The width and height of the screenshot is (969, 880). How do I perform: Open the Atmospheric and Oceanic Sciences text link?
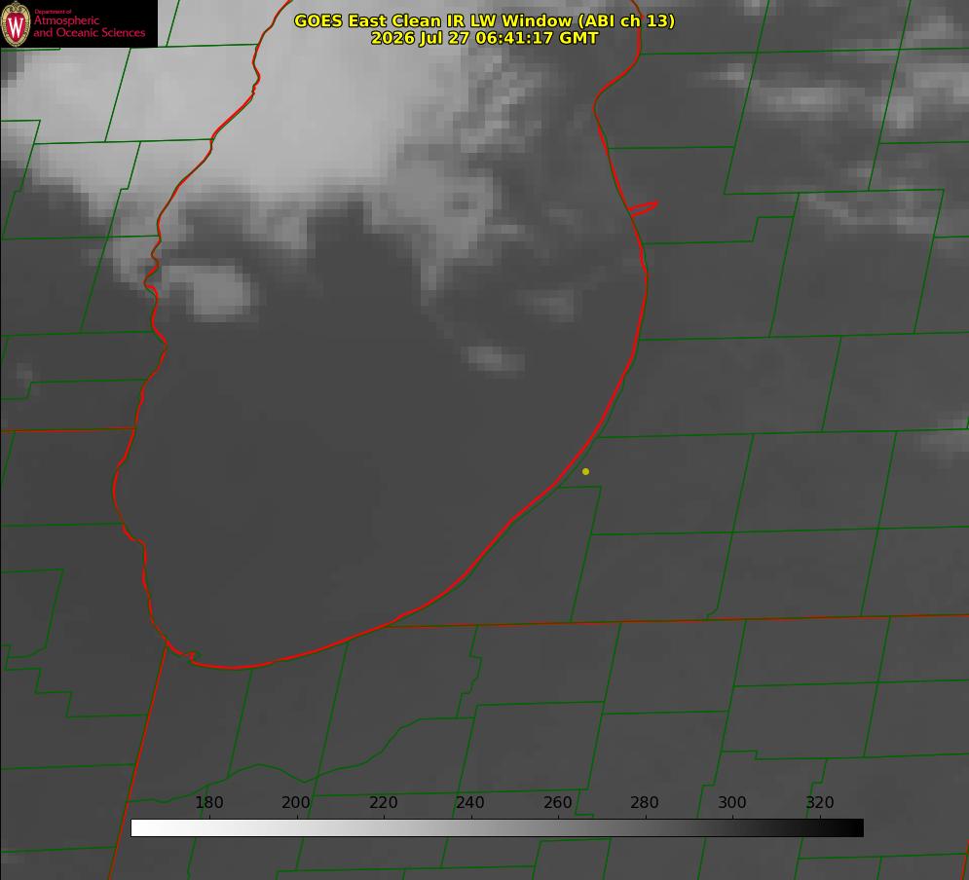tap(89, 26)
